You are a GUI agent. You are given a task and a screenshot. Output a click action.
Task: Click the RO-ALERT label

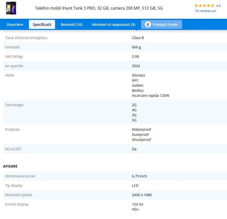[x=13, y=149]
